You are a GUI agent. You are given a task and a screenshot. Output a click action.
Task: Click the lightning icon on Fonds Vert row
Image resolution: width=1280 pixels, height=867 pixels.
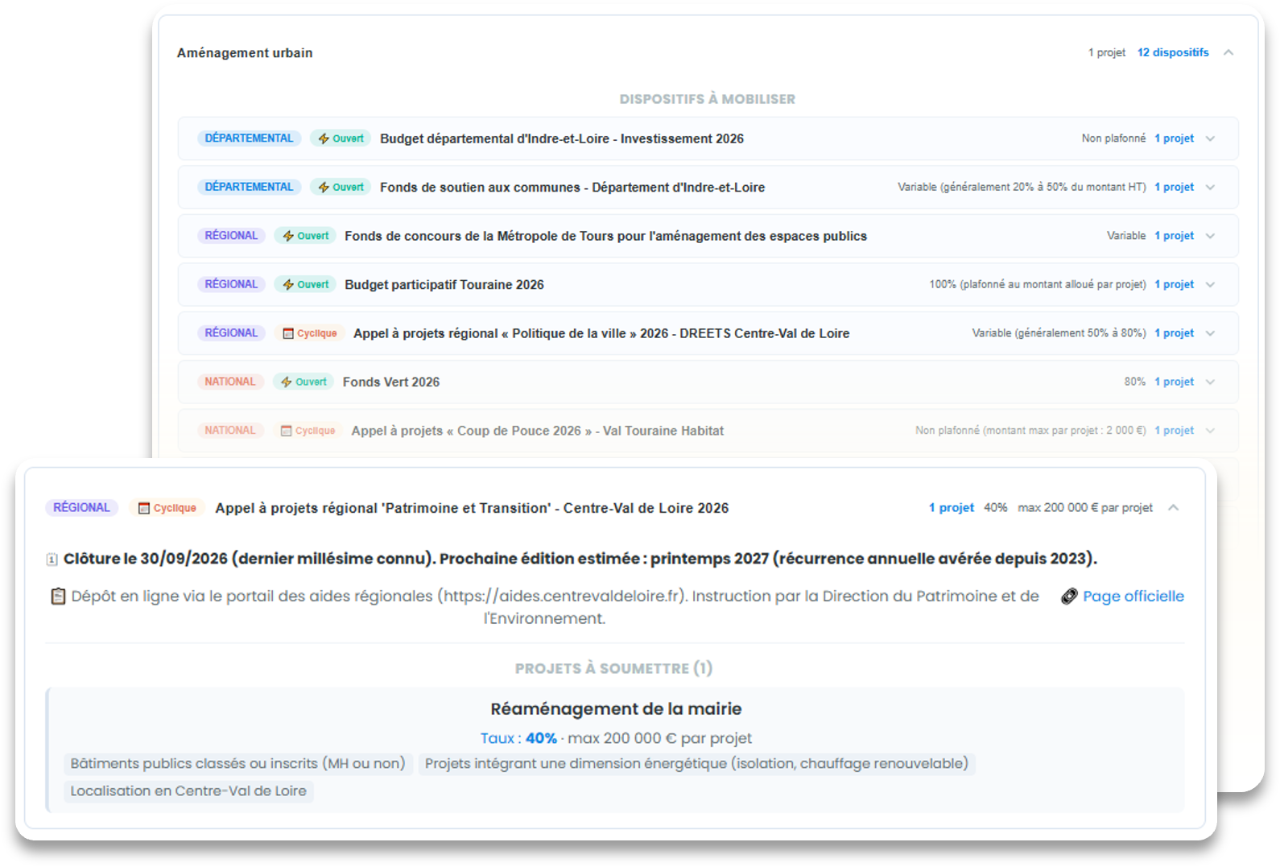287,382
